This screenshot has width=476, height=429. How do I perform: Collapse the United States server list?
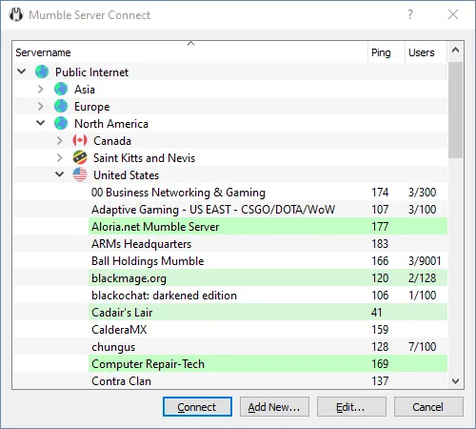tap(60, 174)
